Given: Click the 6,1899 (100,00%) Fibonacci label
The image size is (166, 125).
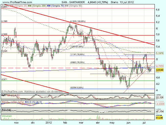Looking at the screenshot, I should click(x=78, y=21).
